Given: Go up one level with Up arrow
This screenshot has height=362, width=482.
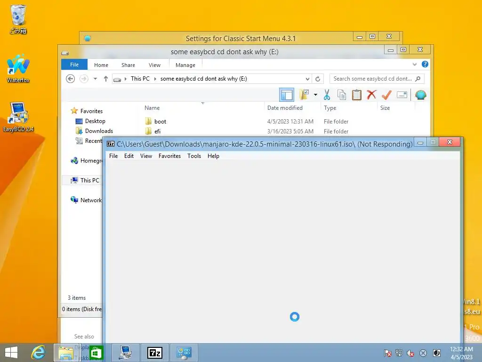Looking at the screenshot, I should 106,79.
